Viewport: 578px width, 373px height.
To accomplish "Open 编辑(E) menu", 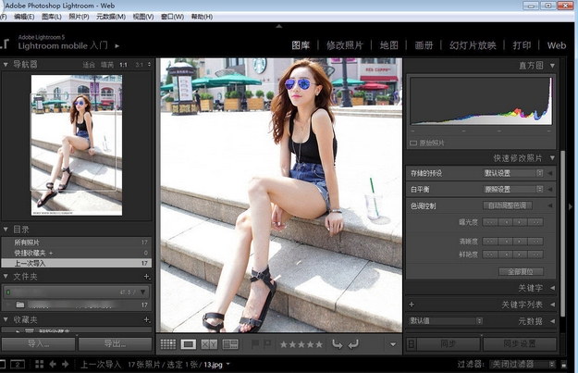I will (24, 17).
